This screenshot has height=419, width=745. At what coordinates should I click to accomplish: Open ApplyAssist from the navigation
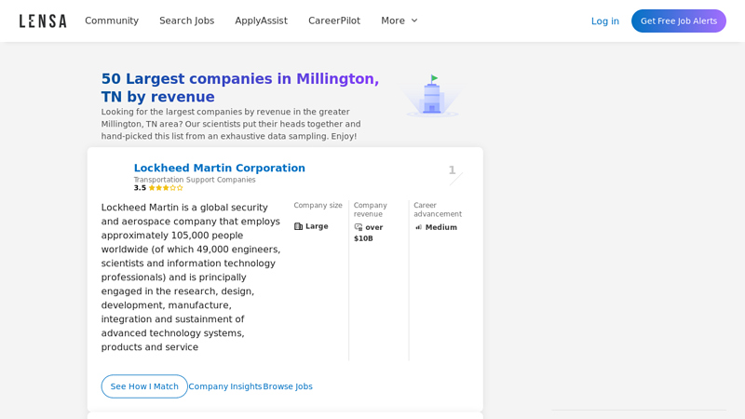pos(261,20)
